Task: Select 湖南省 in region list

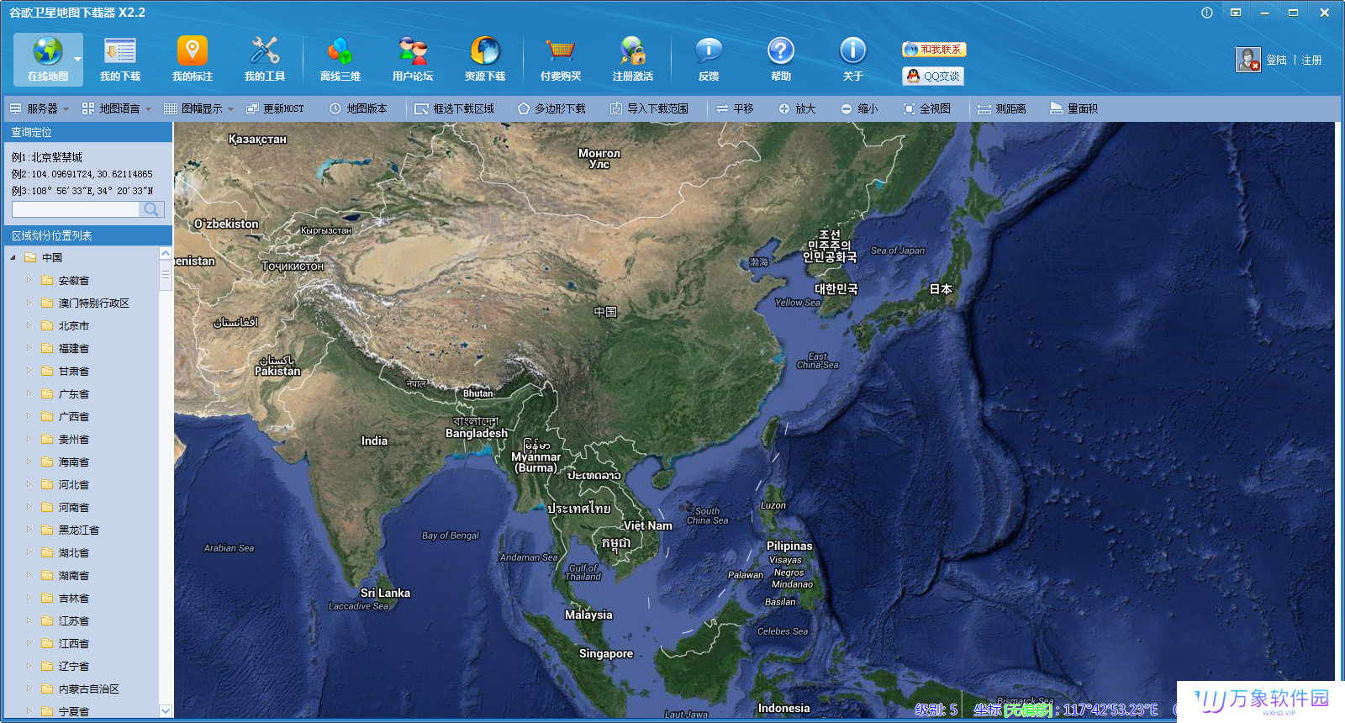Action: (73, 576)
